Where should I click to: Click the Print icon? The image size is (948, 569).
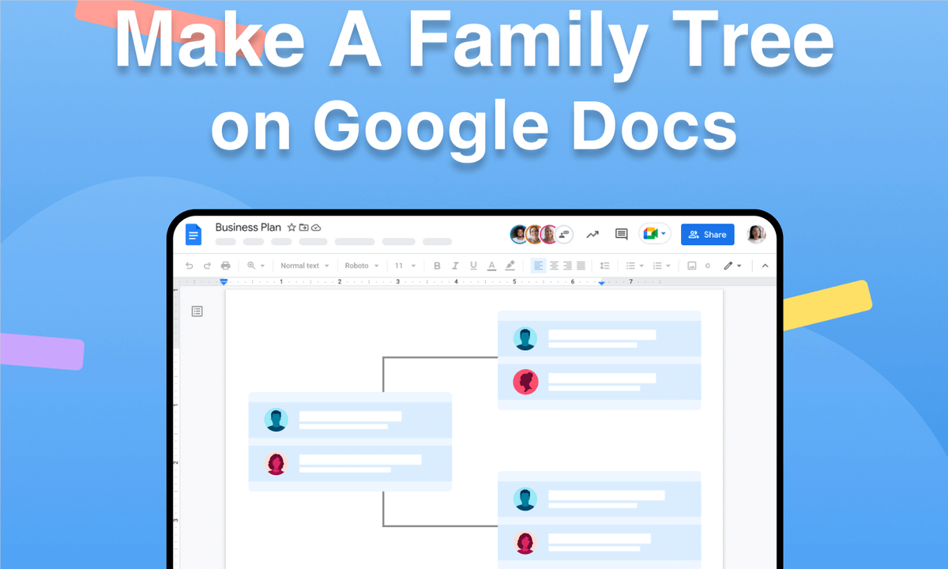click(x=226, y=266)
